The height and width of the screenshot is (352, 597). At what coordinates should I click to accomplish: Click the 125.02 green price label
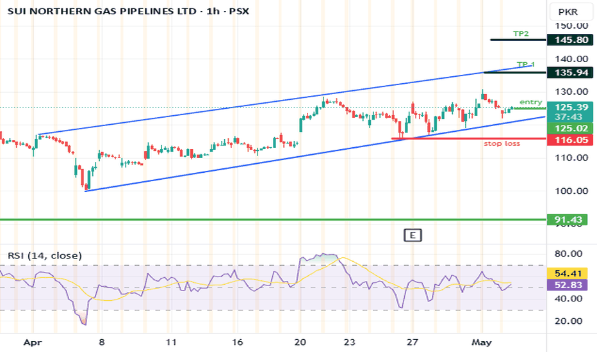point(569,128)
